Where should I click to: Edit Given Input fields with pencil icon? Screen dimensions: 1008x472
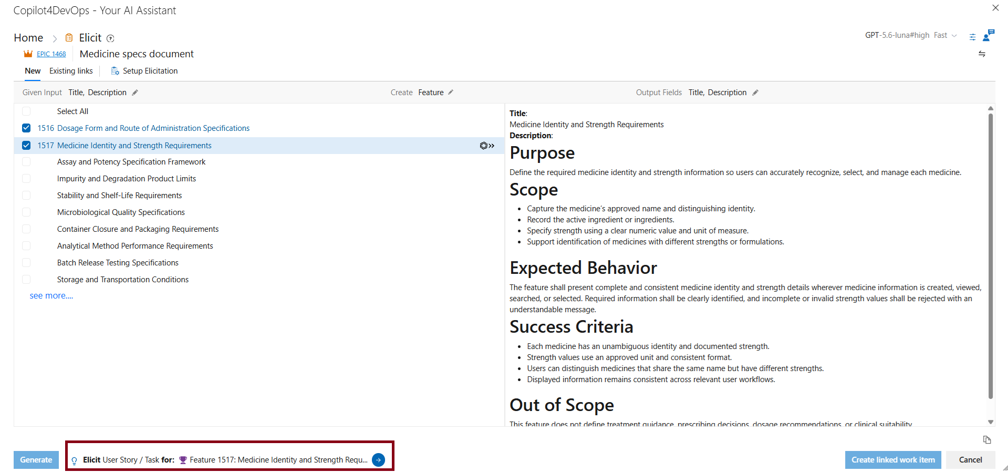(135, 93)
